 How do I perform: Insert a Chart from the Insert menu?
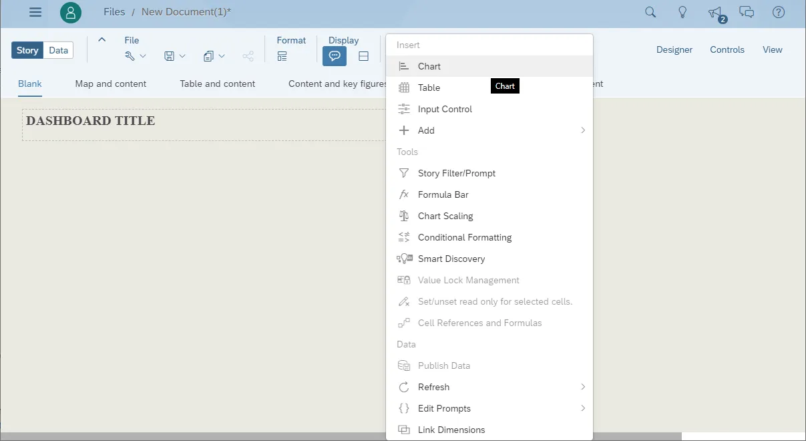428,66
